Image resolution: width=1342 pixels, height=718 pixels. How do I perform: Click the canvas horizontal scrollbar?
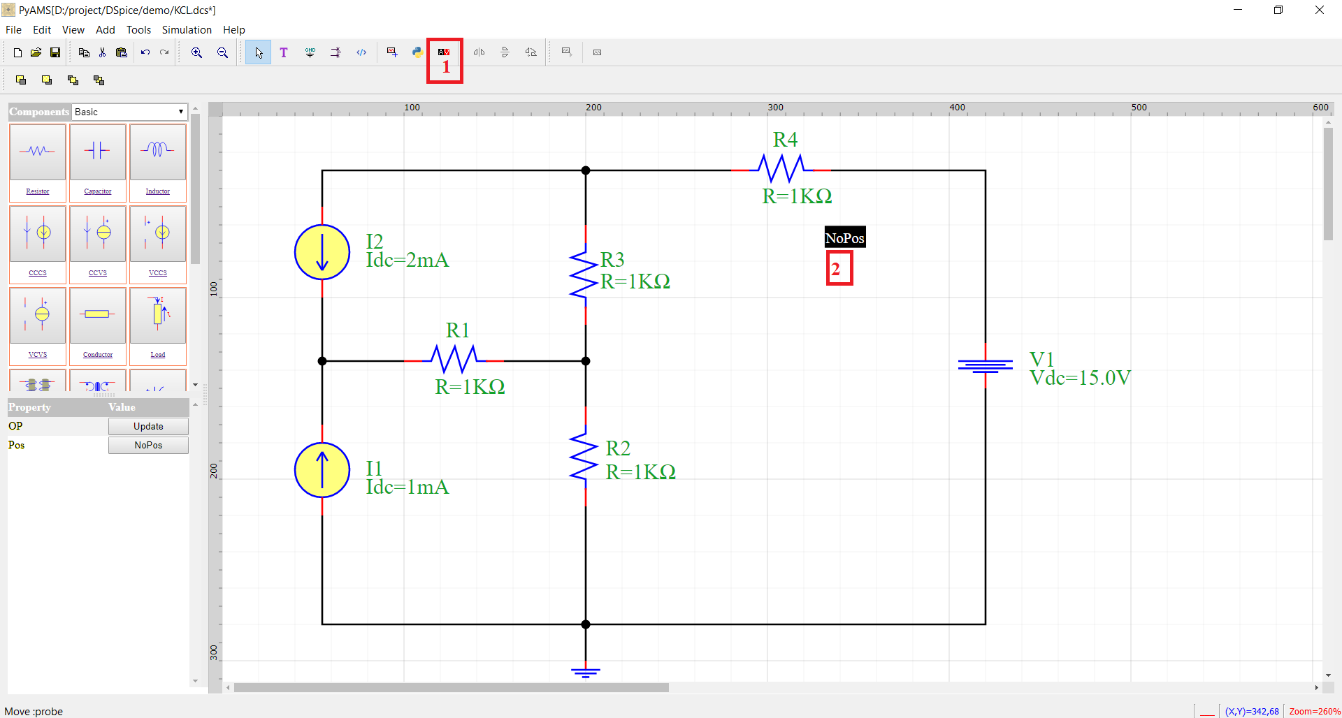point(452,687)
